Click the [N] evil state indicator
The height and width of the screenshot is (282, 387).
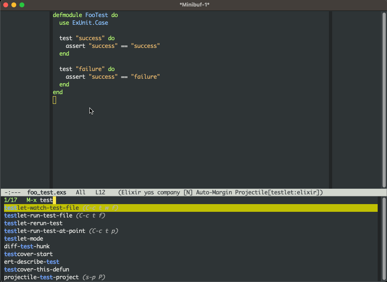coord(188,192)
